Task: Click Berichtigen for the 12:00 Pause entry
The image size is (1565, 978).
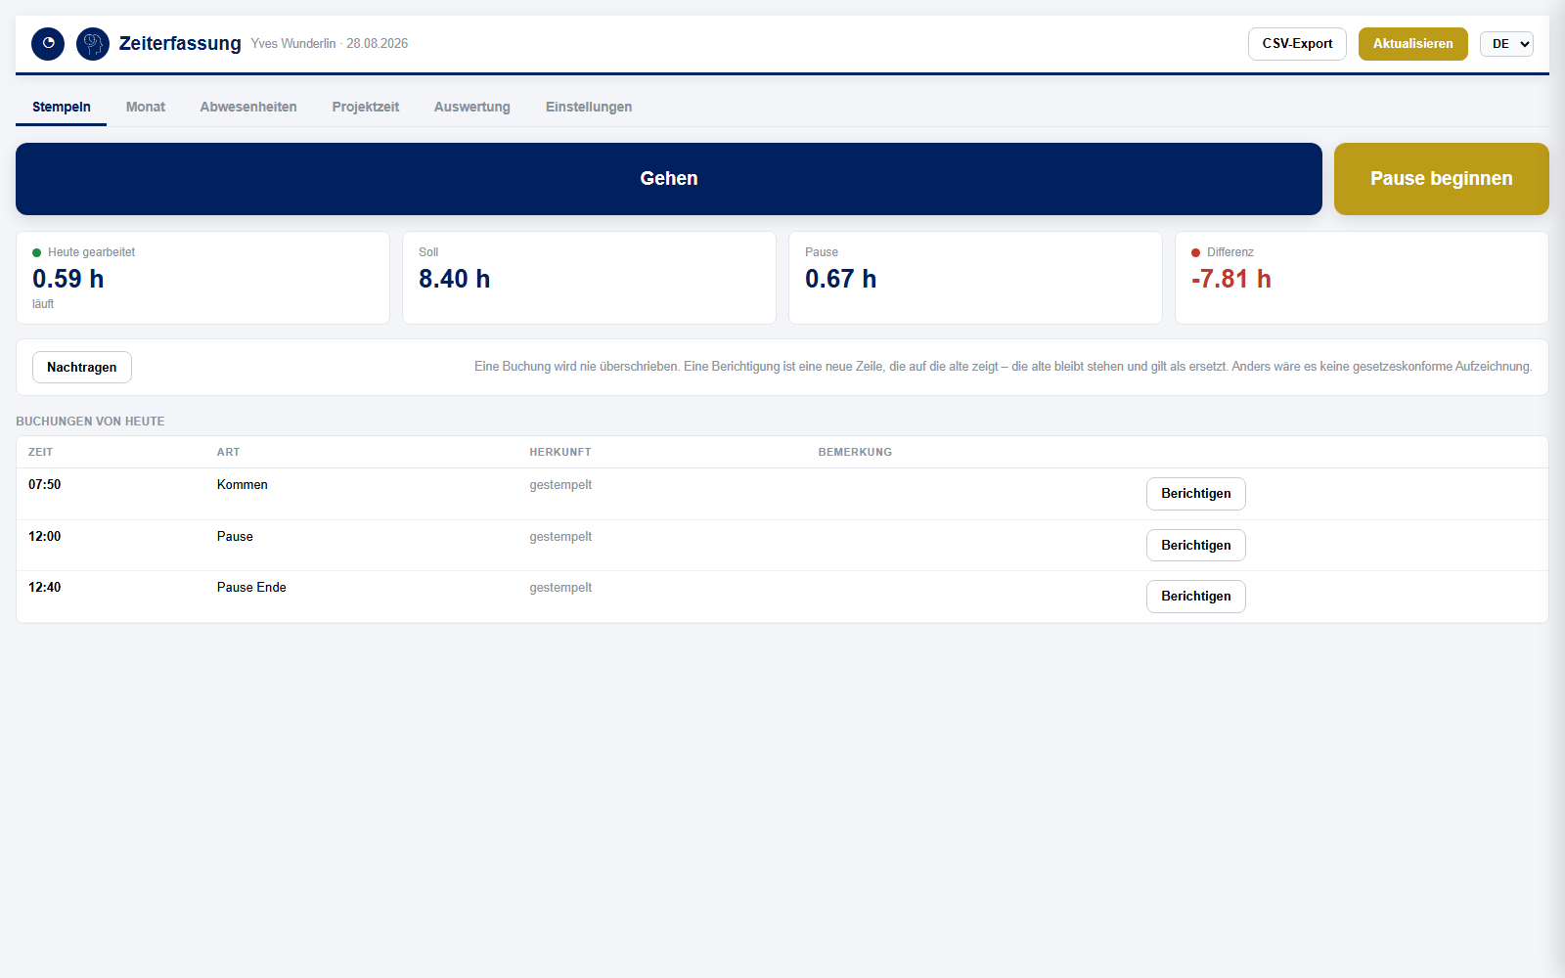Action: click(1196, 546)
